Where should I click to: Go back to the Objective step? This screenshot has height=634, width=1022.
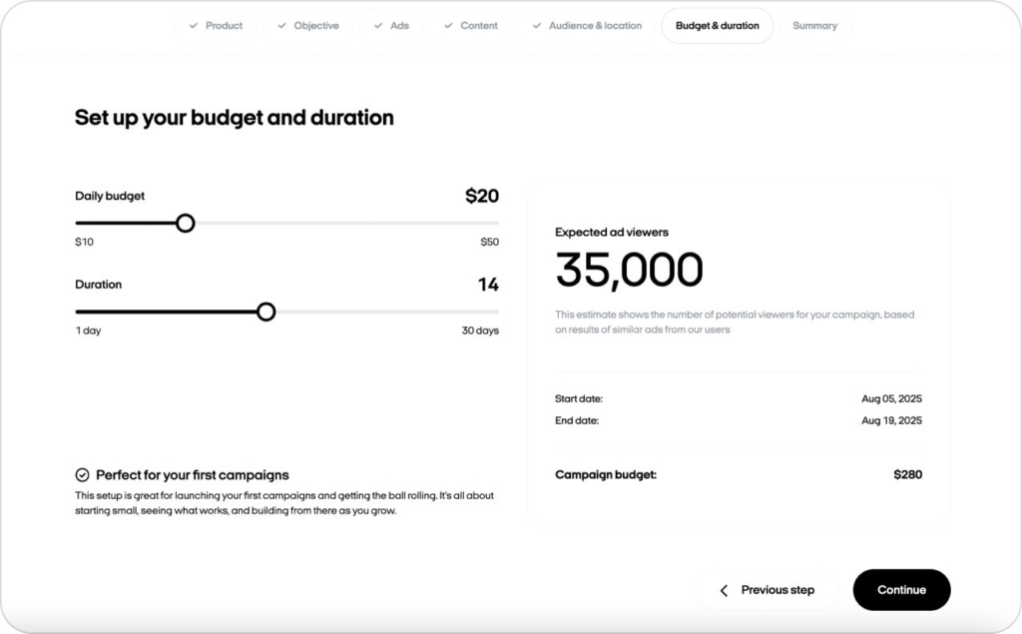pos(308,25)
